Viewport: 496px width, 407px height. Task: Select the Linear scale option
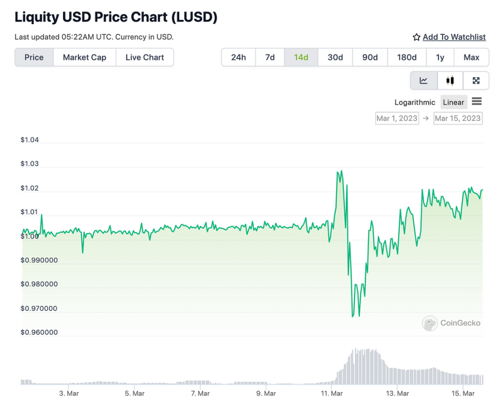pyautogui.click(x=454, y=102)
